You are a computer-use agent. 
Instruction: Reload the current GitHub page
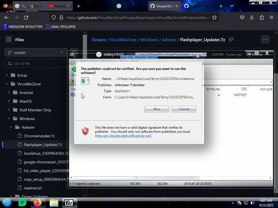(x=26, y=18)
